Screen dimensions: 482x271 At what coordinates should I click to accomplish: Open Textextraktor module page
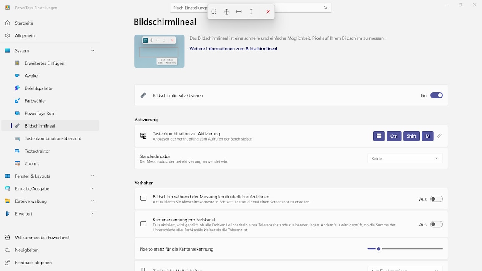50,151
